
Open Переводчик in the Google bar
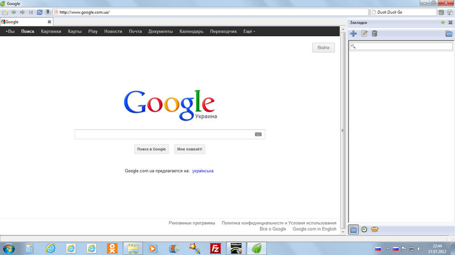click(224, 31)
